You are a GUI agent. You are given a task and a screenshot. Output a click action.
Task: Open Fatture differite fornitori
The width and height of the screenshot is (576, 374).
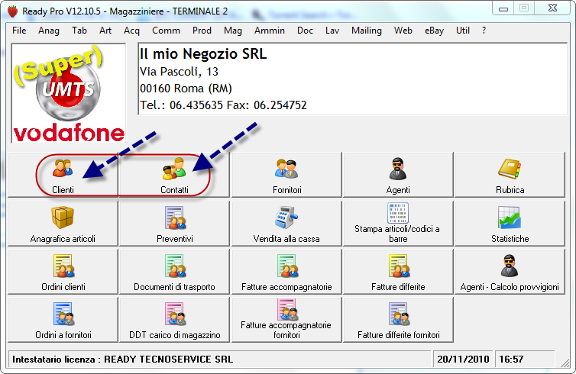[398, 320]
